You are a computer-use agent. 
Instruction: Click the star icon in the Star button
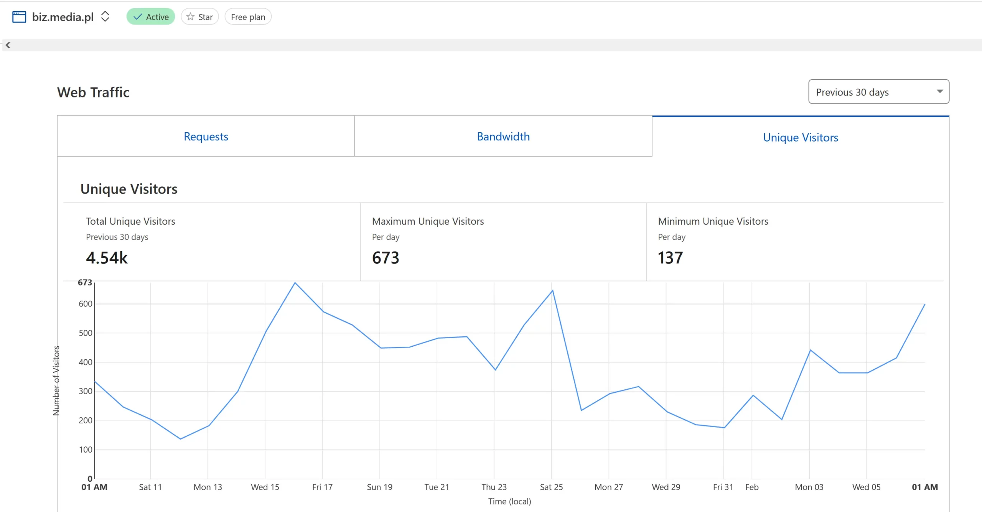tap(190, 17)
